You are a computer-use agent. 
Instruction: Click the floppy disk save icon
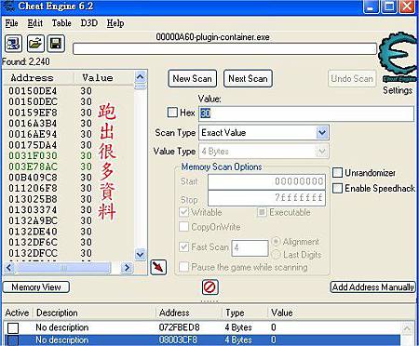click(x=56, y=44)
